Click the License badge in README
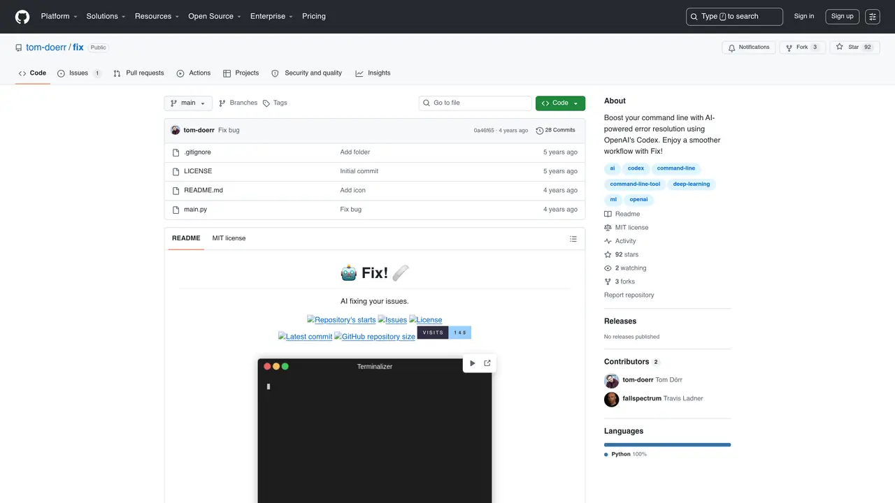 click(426, 320)
